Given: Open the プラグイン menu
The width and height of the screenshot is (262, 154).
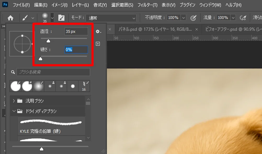Looking at the screenshot, I should [187, 5].
